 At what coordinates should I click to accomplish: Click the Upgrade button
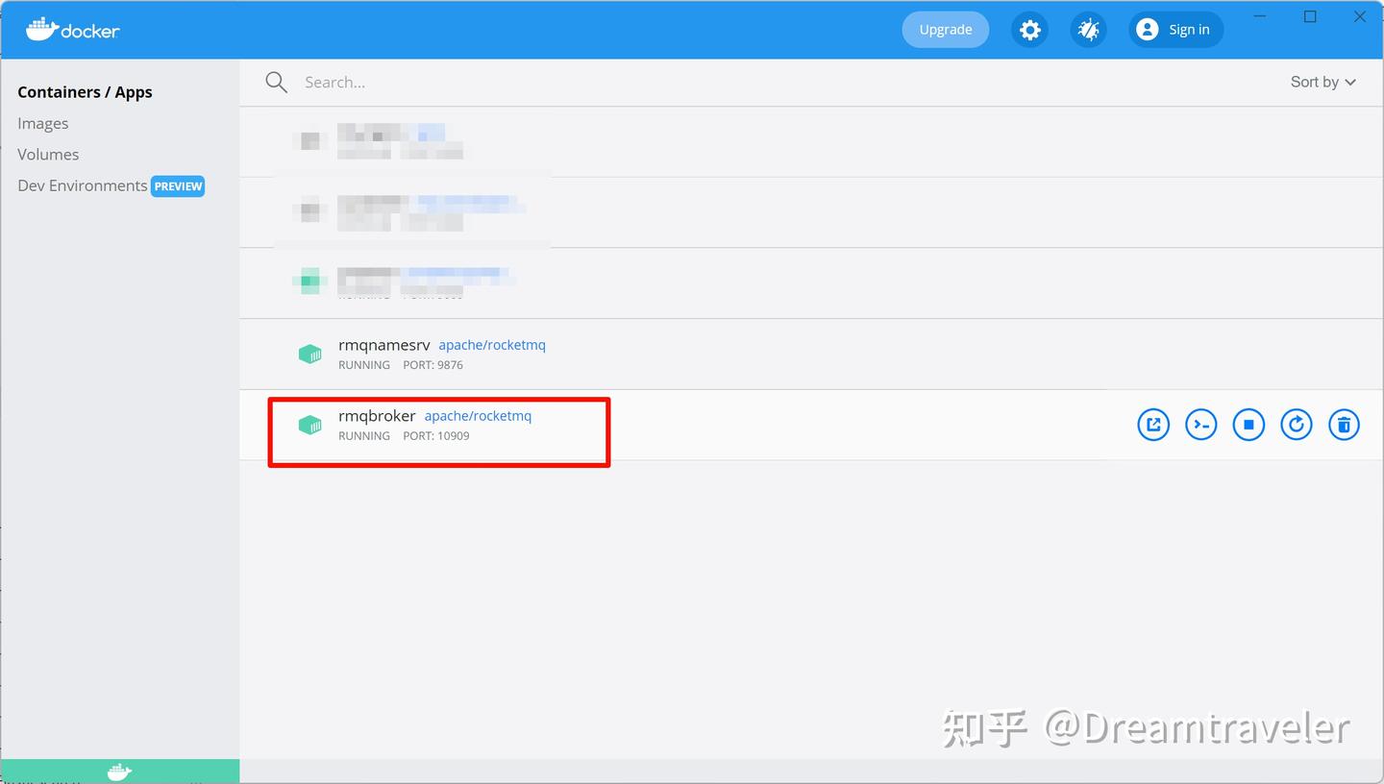(945, 29)
